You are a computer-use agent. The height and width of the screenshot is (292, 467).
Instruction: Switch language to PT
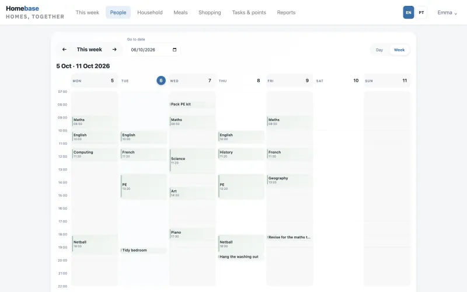click(421, 12)
